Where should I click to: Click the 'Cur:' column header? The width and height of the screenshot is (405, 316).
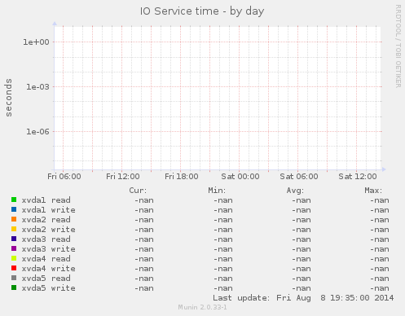tap(138, 191)
